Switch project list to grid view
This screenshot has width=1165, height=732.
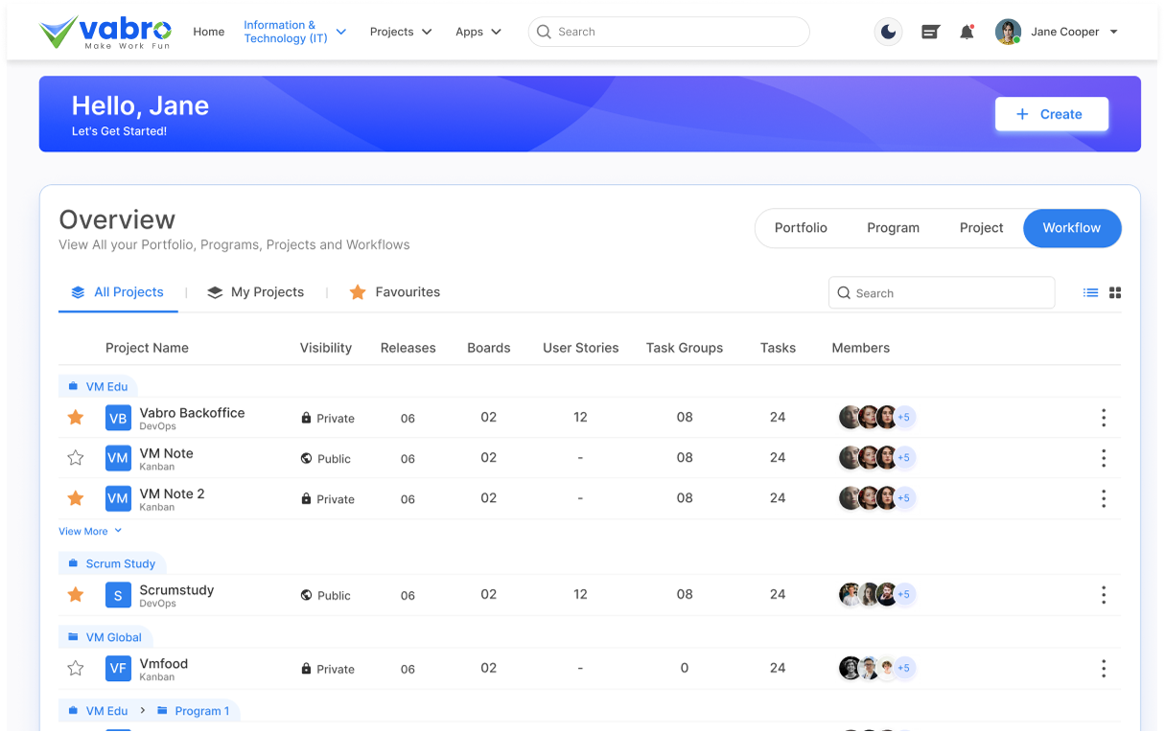coord(1115,292)
